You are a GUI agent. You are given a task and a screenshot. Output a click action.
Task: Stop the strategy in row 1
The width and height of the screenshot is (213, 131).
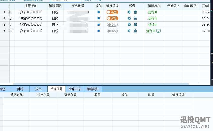pos(99,12)
